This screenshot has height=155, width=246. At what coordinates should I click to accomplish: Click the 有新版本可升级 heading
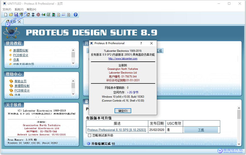click(99, 118)
